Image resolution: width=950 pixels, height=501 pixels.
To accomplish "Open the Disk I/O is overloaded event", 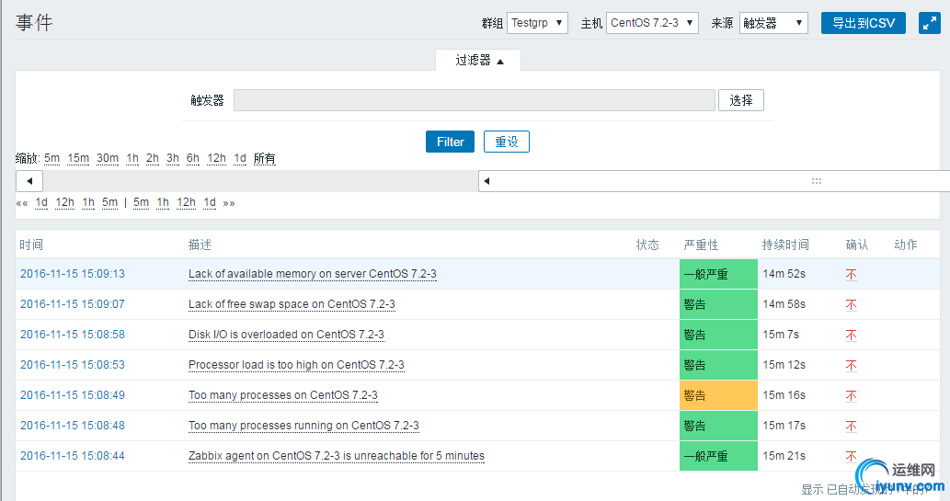I will 286,335.
